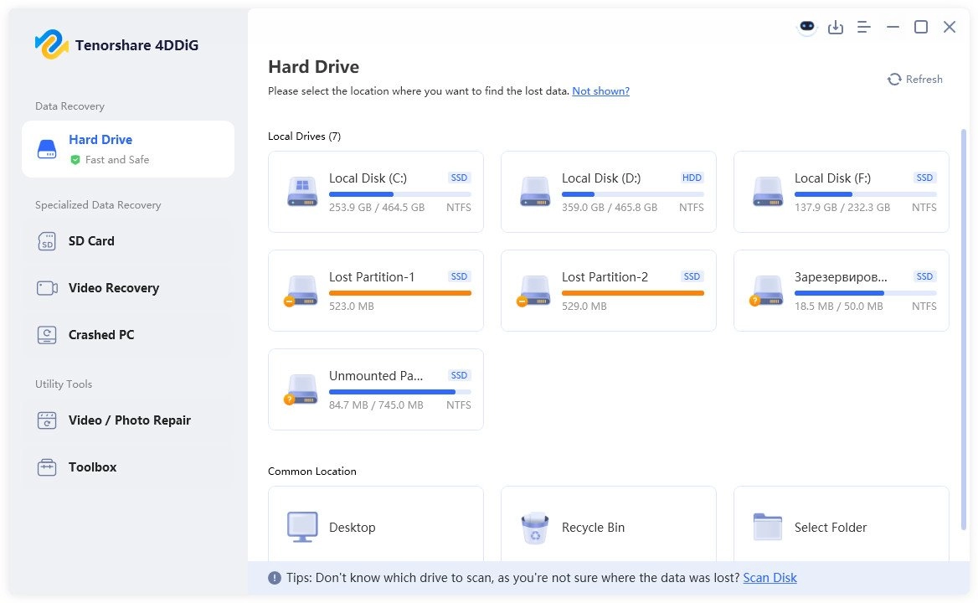
Task: Click the Refresh button
Action: (x=914, y=80)
